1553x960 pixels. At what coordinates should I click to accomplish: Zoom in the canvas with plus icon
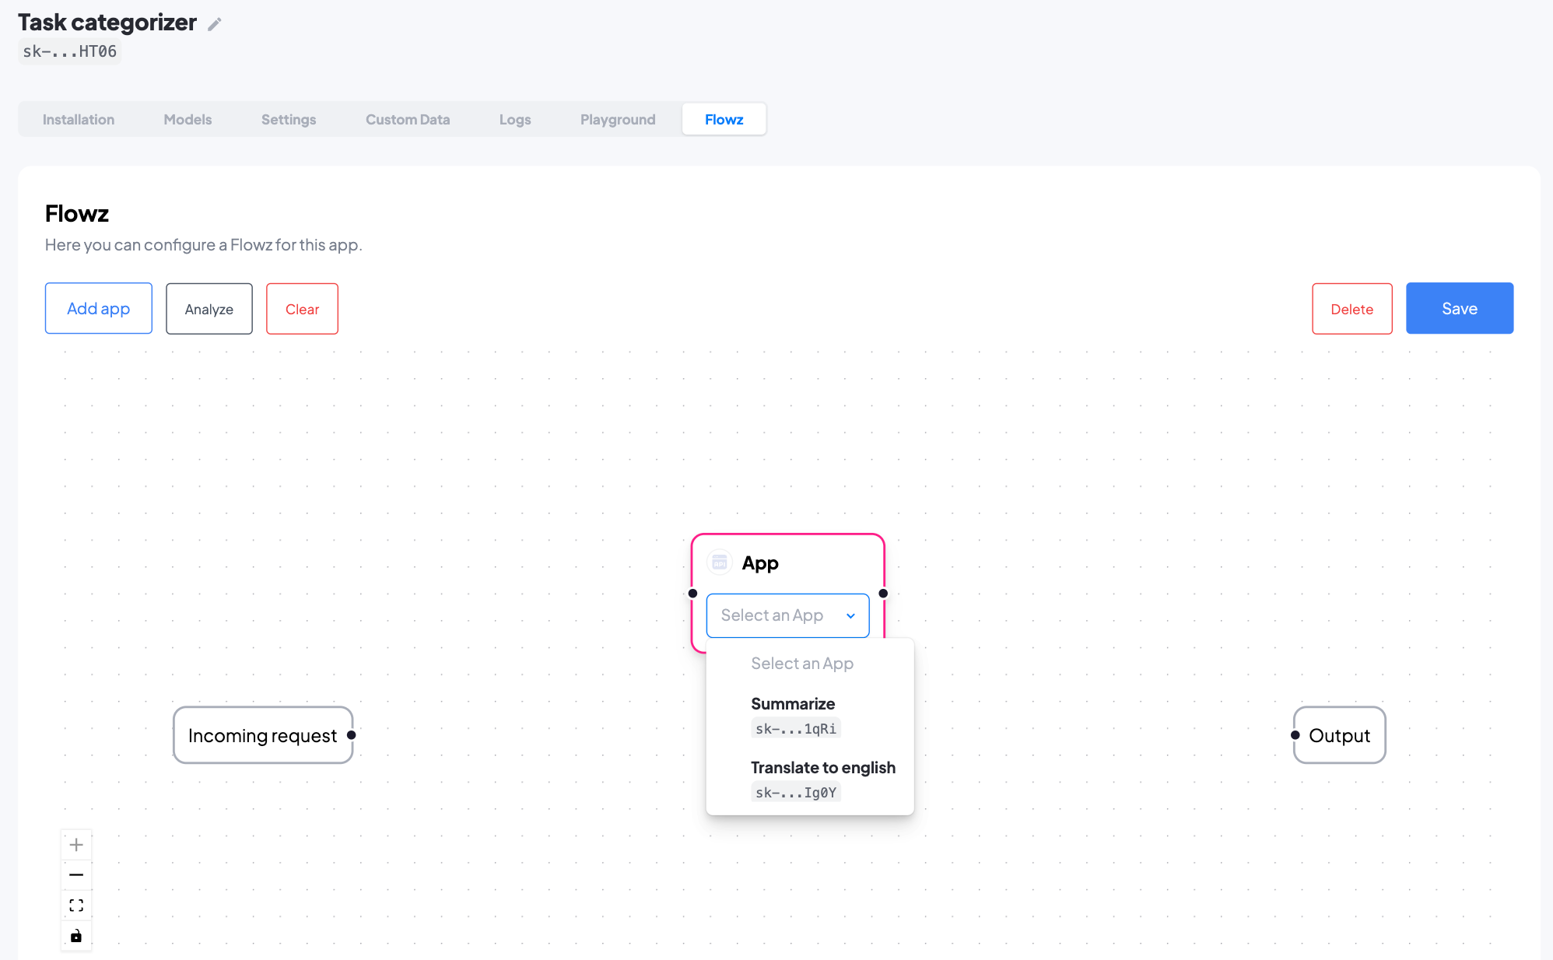tap(76, 845)
